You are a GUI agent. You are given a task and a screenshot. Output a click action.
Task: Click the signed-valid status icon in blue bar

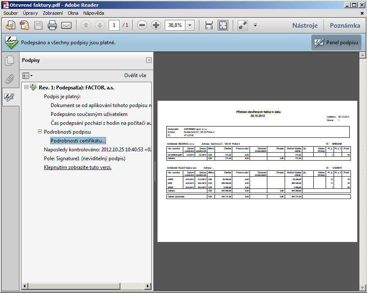12,42
